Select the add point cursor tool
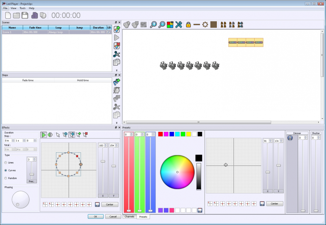The image size is (326, 225). click(x=79, y=134)
